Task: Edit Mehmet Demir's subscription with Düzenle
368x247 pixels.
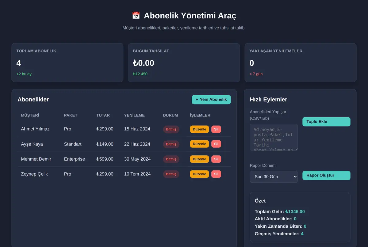Action: (x=199, y=159)
